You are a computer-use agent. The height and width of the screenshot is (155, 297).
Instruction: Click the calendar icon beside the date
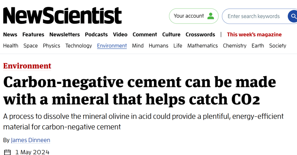point(7,152)
